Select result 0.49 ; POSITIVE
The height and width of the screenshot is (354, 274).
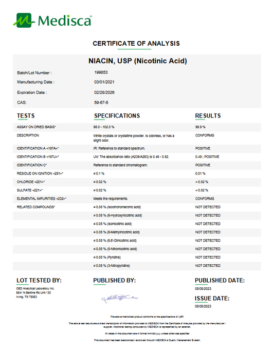[207, 156]
